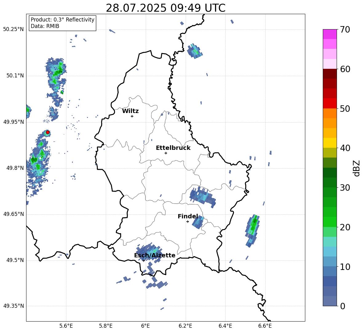
Task: Click the 6.2°E longitude tick label
Action: pos(185,326)
